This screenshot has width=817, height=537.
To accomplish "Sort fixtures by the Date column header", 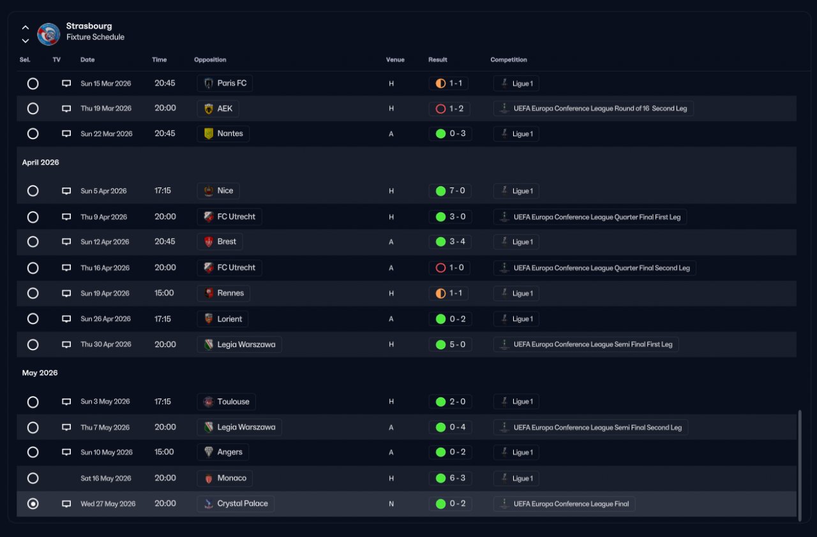I will [87, 60].
